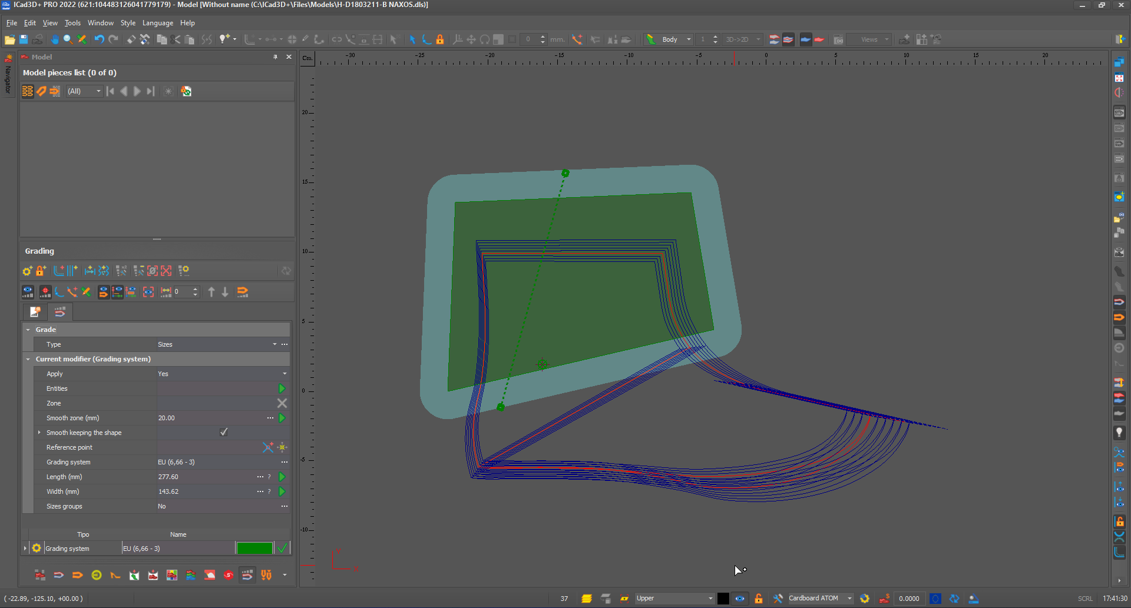Viewport: 1131px width, 608px height.
Task: Collapse the Current modifier section
Action: click(x=28, y=359)
